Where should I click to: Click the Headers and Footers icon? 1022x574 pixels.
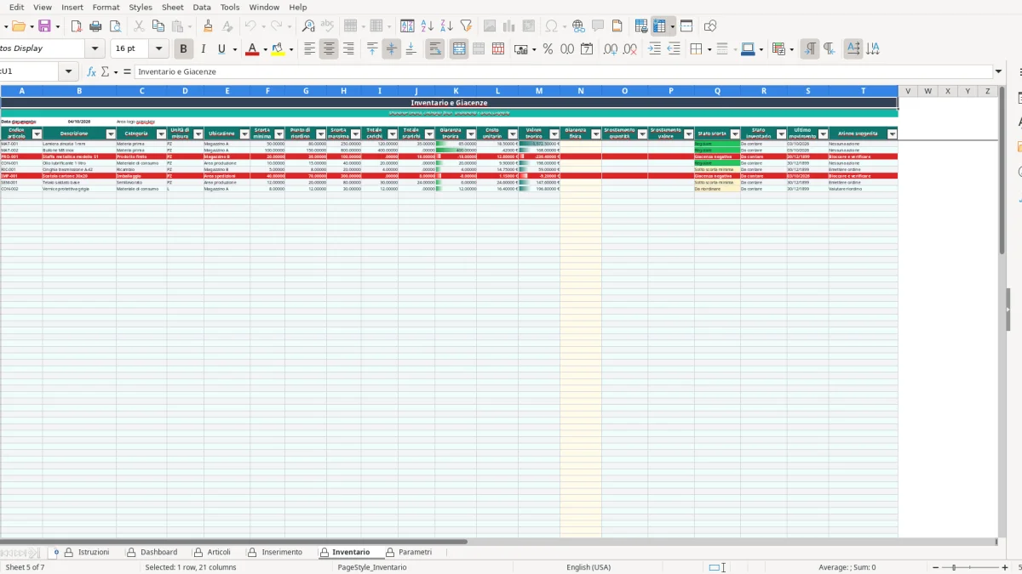point(617,26)
